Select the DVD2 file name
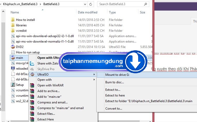197x122 pixels. (x=20, y=47)
